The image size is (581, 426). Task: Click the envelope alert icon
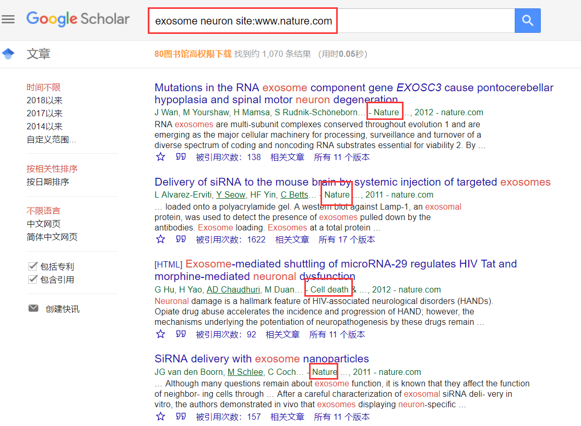(33, 308)
